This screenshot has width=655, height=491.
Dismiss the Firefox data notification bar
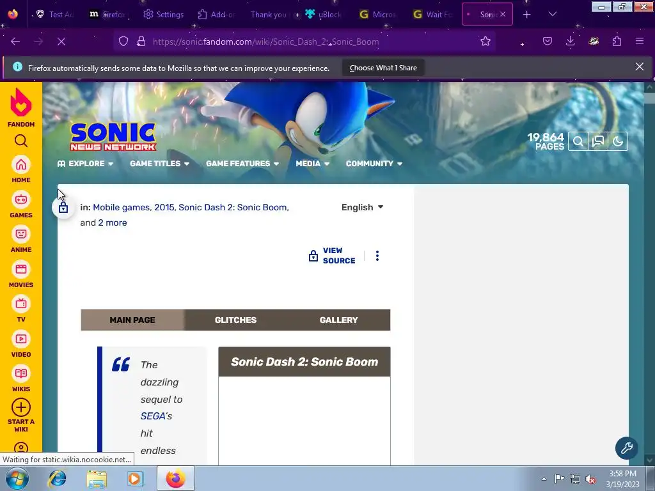pyautogui.click(x=639, y=66)
